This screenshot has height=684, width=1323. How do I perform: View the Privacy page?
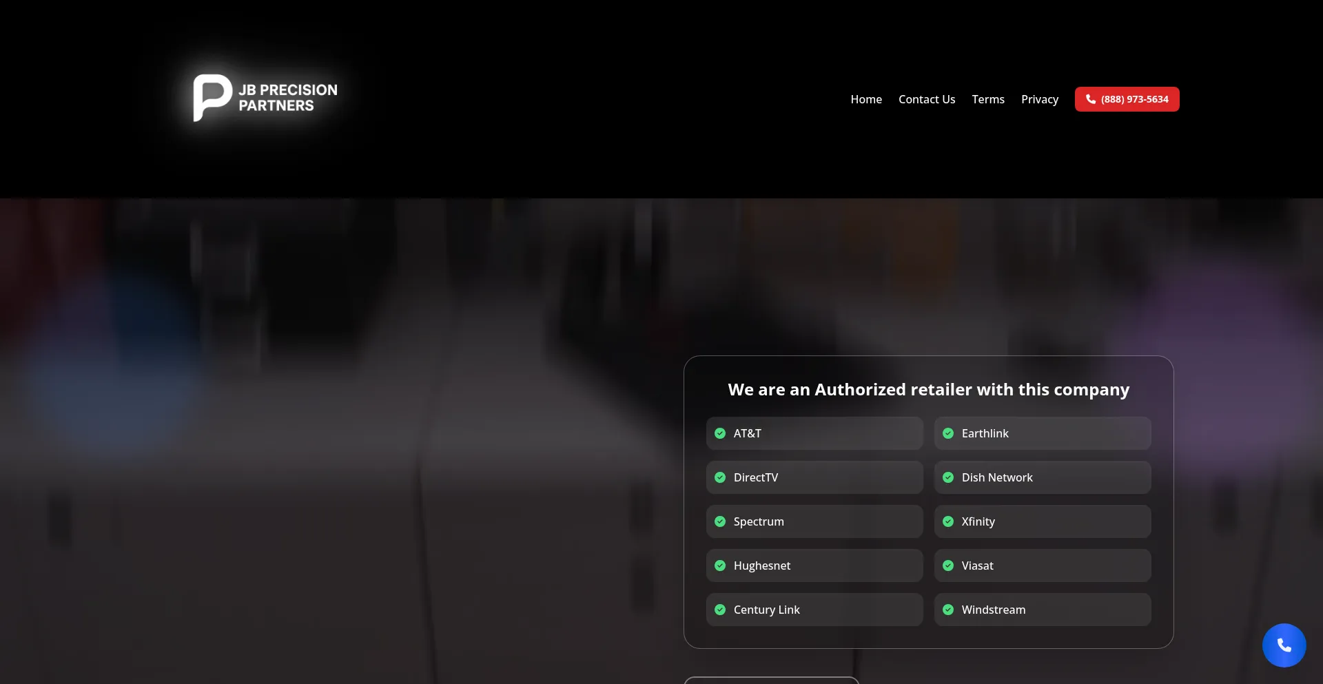(x=1039, y=99)
